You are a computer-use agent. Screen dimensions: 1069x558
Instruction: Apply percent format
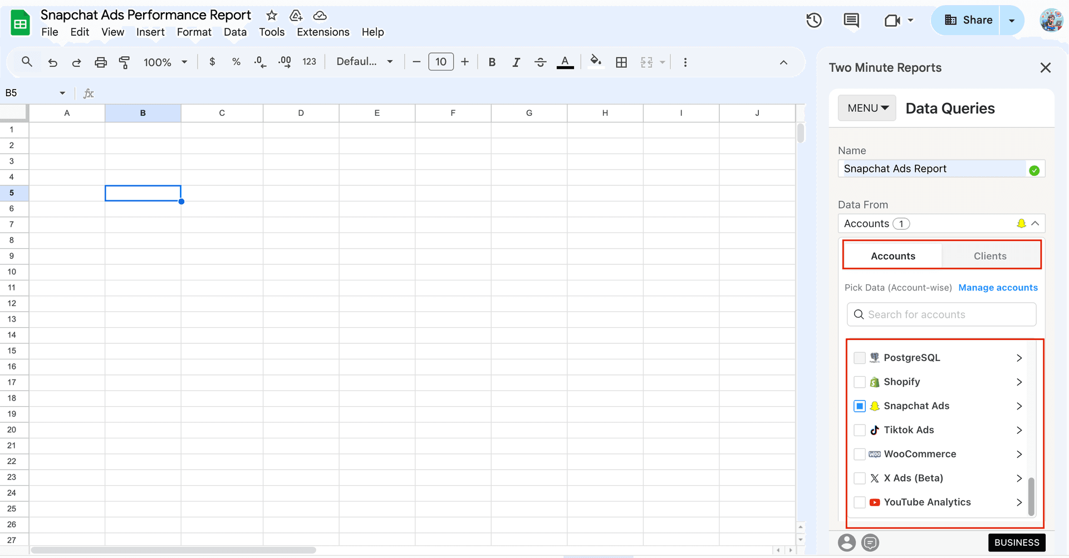pyautogui.click(x=236, y=62)
